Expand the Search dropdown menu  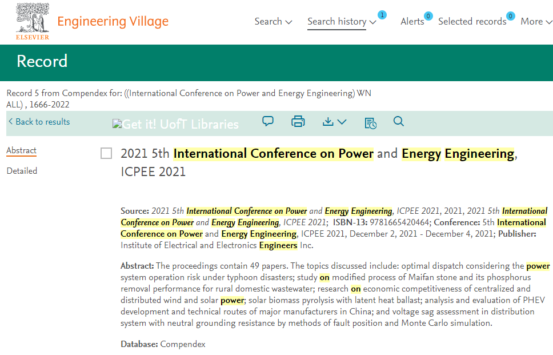point(273,22)
